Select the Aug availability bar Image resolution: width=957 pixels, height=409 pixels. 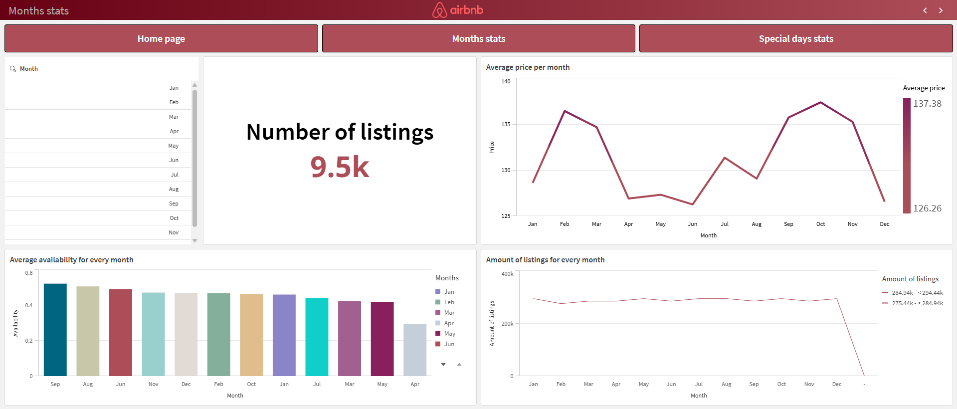coord(88,331)
